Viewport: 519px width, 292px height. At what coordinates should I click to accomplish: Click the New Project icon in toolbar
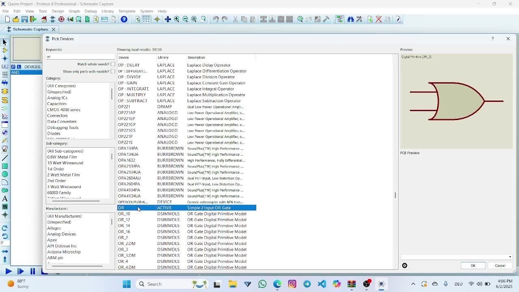(x=7, y=19)
